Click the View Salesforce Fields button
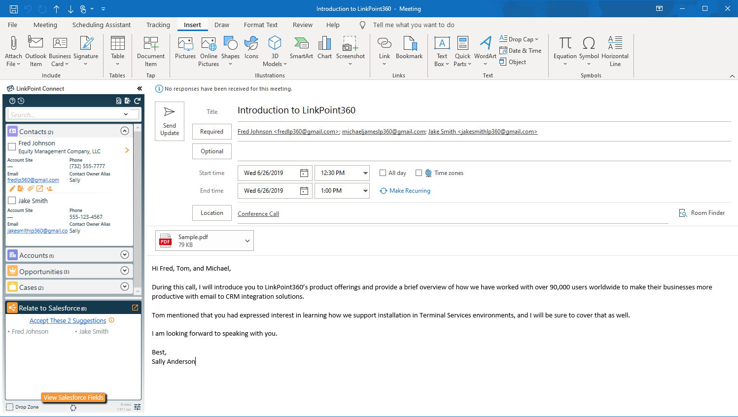This screenshot has width=738, height=417. [x=73, y=397]
